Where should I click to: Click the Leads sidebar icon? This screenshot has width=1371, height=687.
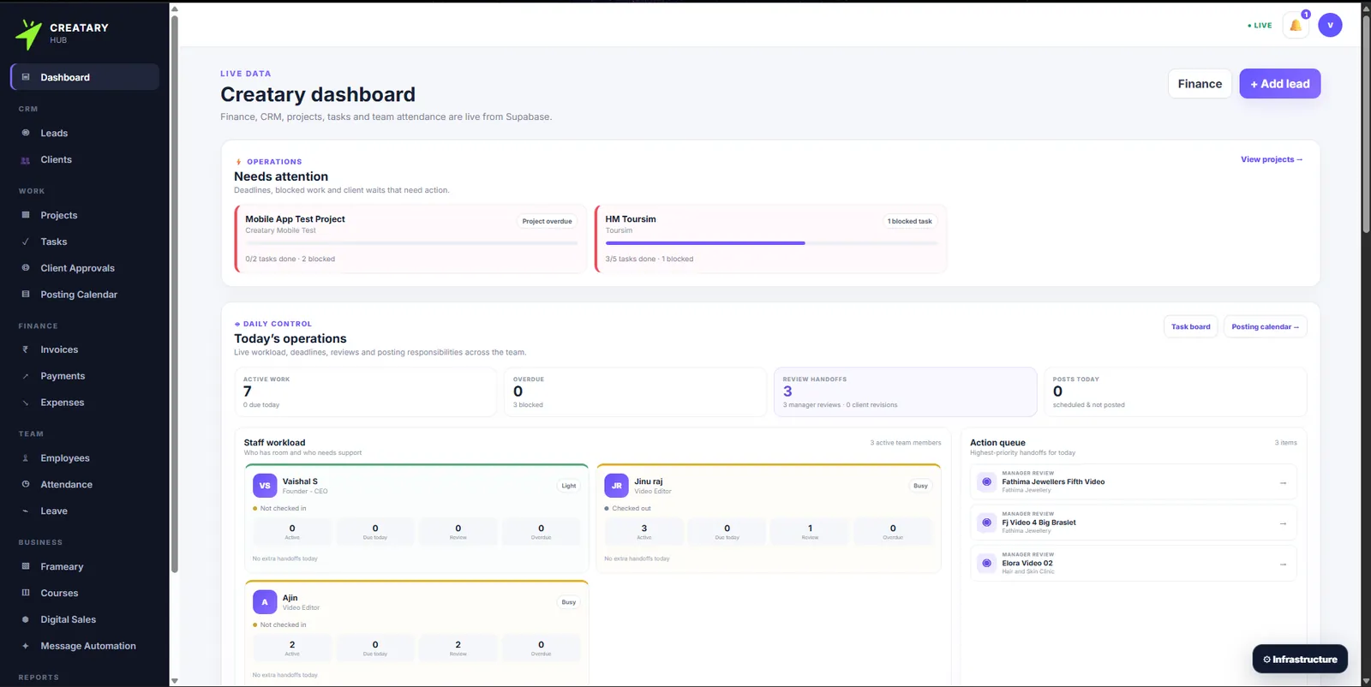(x=26, y=133)
